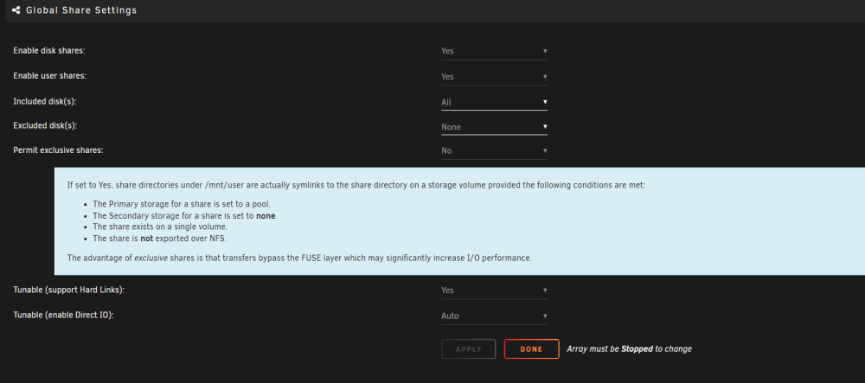This screenshot has width=865, height=383.
Task: Open Tunable support Hard Links dropdown
Action: coord(494,290)
